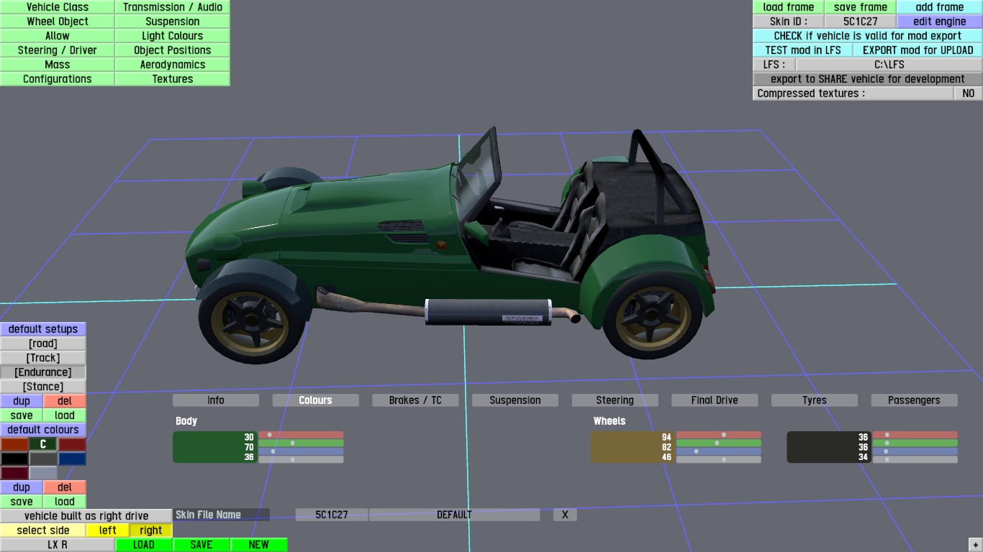Save the default setups
The width and height of the screenshot is (983, 552).
tap(22, 415)
